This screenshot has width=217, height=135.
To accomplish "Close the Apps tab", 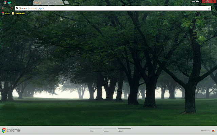I will (x=30, y=3).
